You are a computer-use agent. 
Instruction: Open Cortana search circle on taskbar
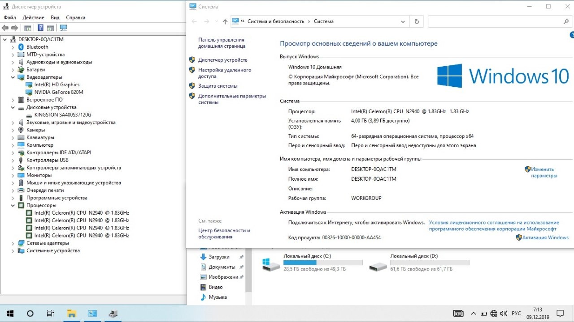30,314
